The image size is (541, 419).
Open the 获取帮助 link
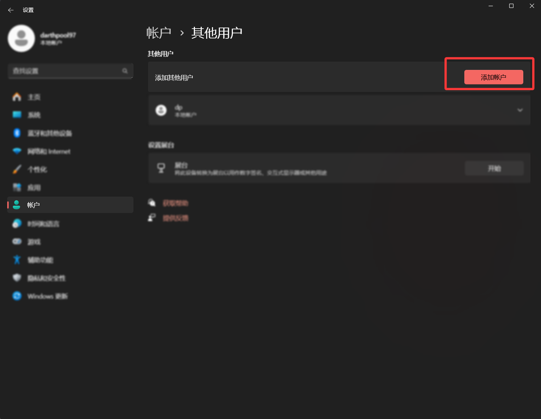(175, 203)
